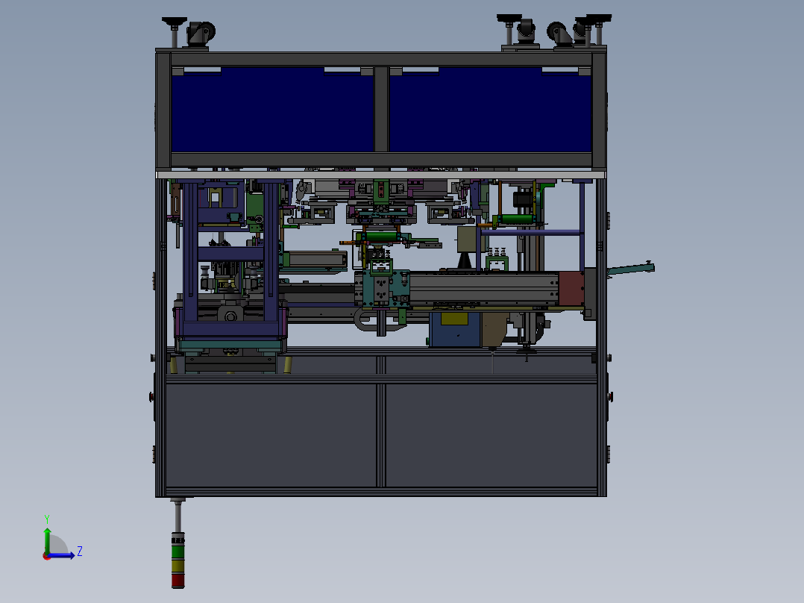Click the blue Z axis of the orientation triad

pyautogui.click(x=61, y=555)
